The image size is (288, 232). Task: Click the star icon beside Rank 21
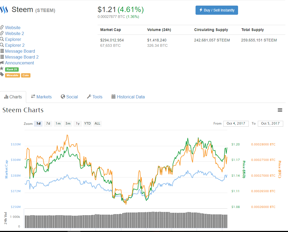point(2,69)
